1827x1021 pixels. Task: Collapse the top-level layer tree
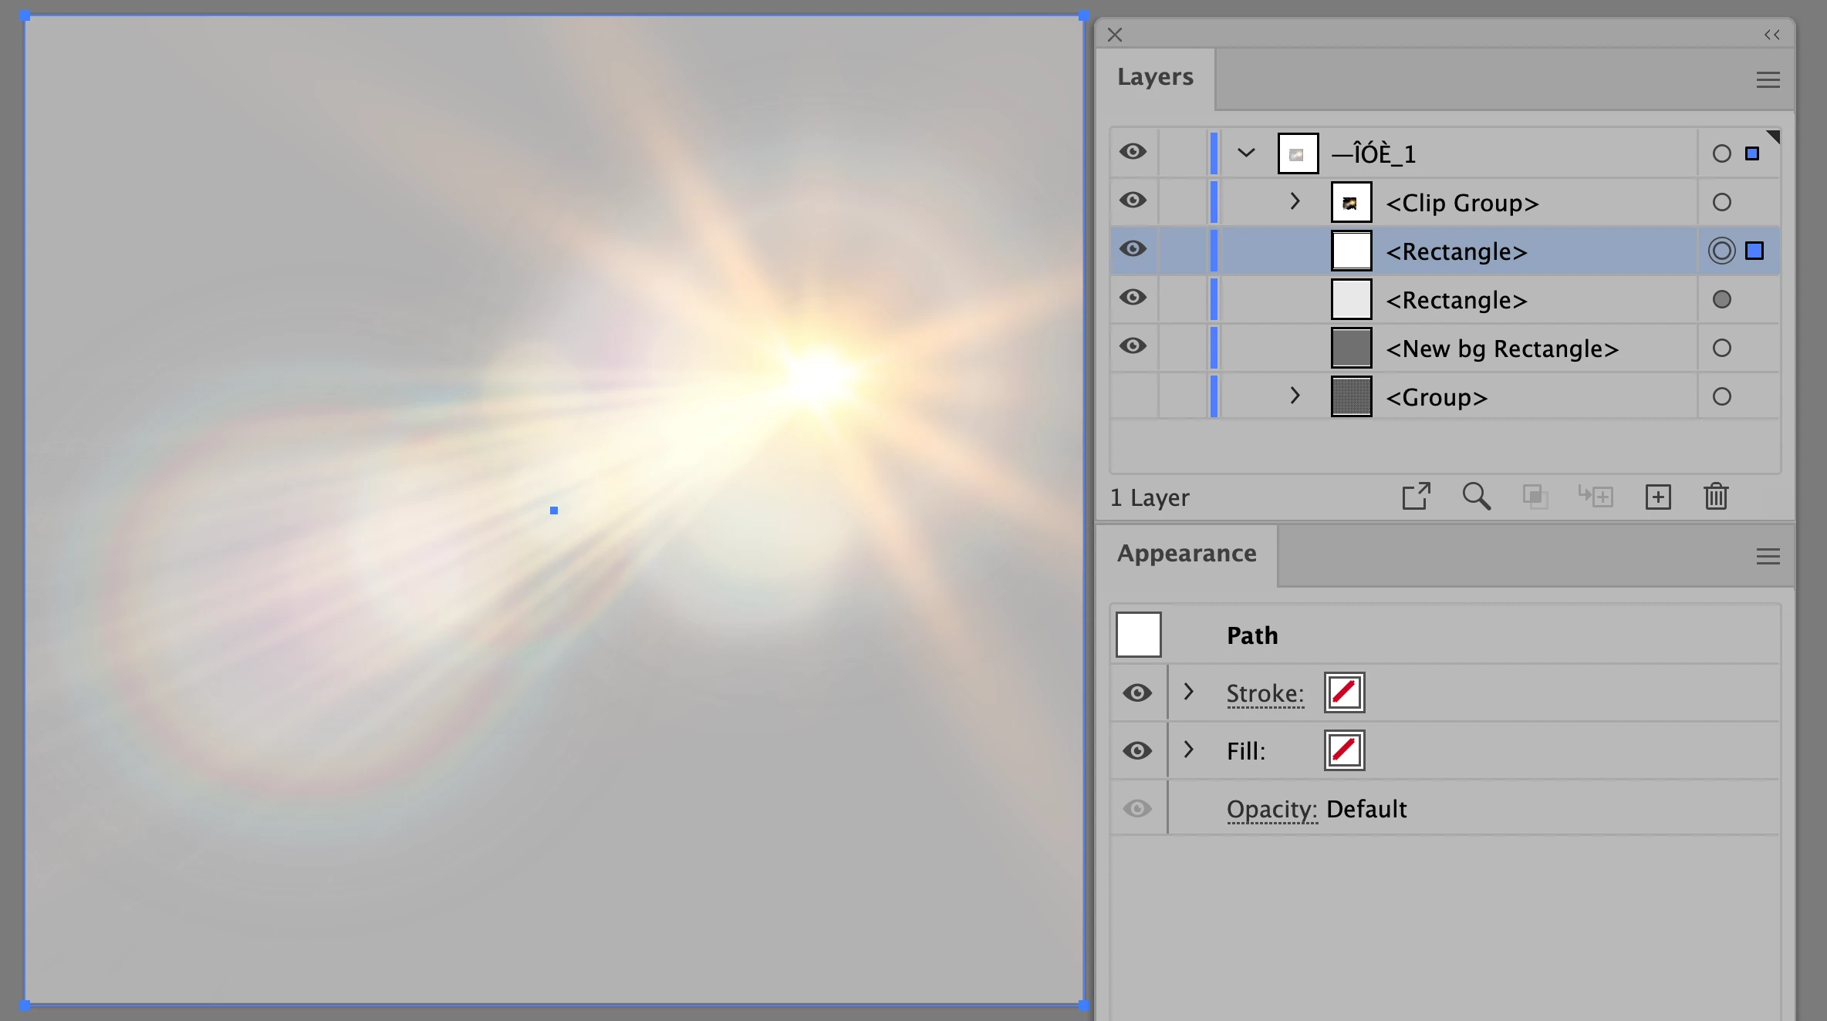(1246, 153)
